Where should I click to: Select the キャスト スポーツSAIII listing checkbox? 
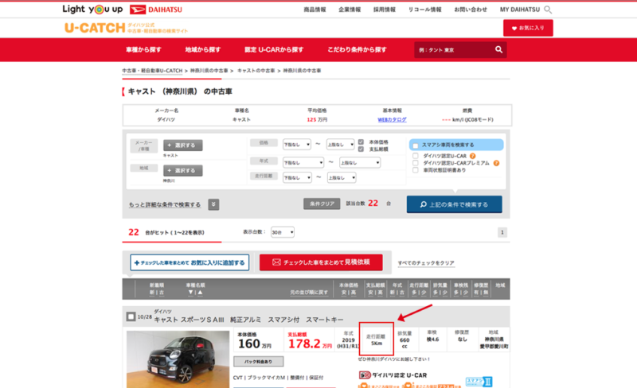click(x=131, y=316)
